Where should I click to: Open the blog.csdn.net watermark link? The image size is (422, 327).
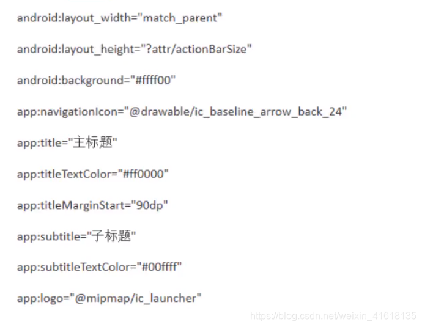(333, 316)
